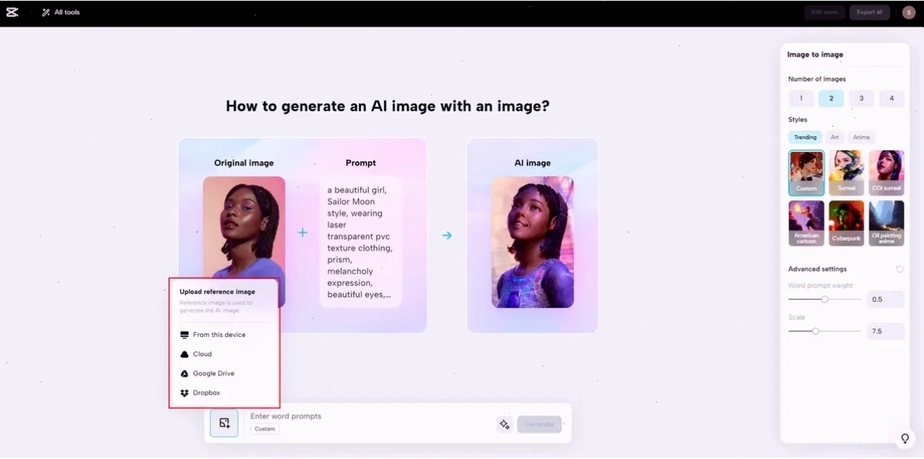Click the Word prompt weight value field 0.5
Image resolution: width=924 pixels, height=459 pixels.
tap(886, 299)
